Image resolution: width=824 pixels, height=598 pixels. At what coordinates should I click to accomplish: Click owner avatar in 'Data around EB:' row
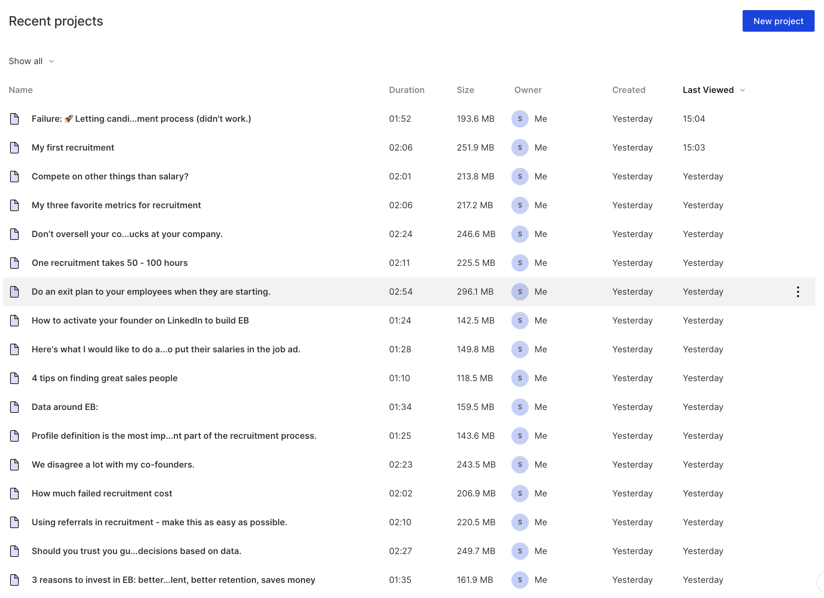click(520, 407)
